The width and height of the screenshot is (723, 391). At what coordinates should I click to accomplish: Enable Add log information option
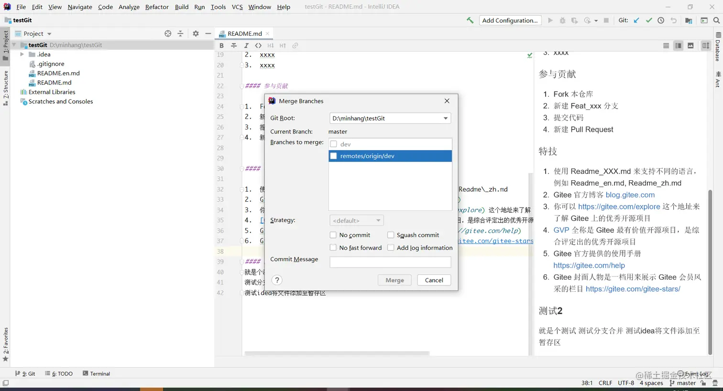click(391, 248)
